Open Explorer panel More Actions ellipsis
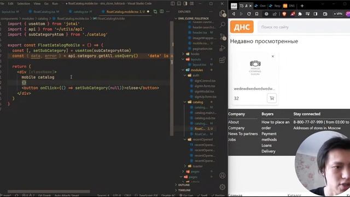 click(x=211, y=11)
